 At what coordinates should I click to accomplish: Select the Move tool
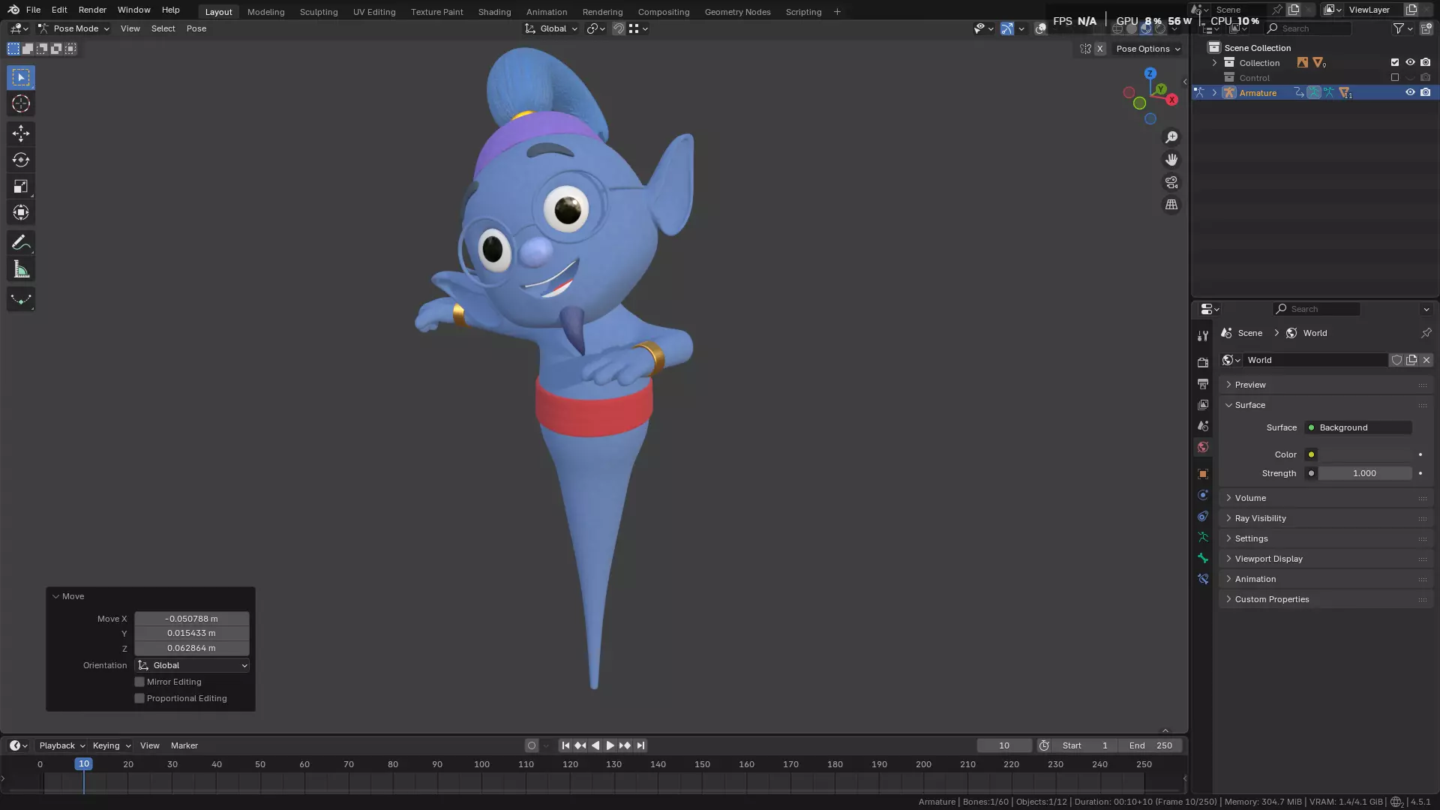tap(21, 133)
